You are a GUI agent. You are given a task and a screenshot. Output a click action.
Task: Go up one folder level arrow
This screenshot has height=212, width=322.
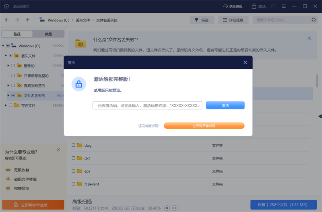tap(28, 20)
